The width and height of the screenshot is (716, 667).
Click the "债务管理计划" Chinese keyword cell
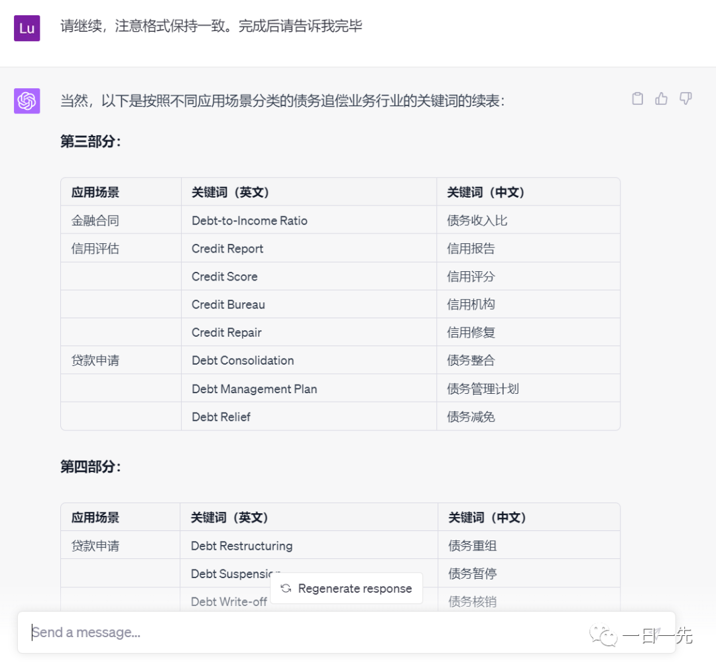(483, 389)
